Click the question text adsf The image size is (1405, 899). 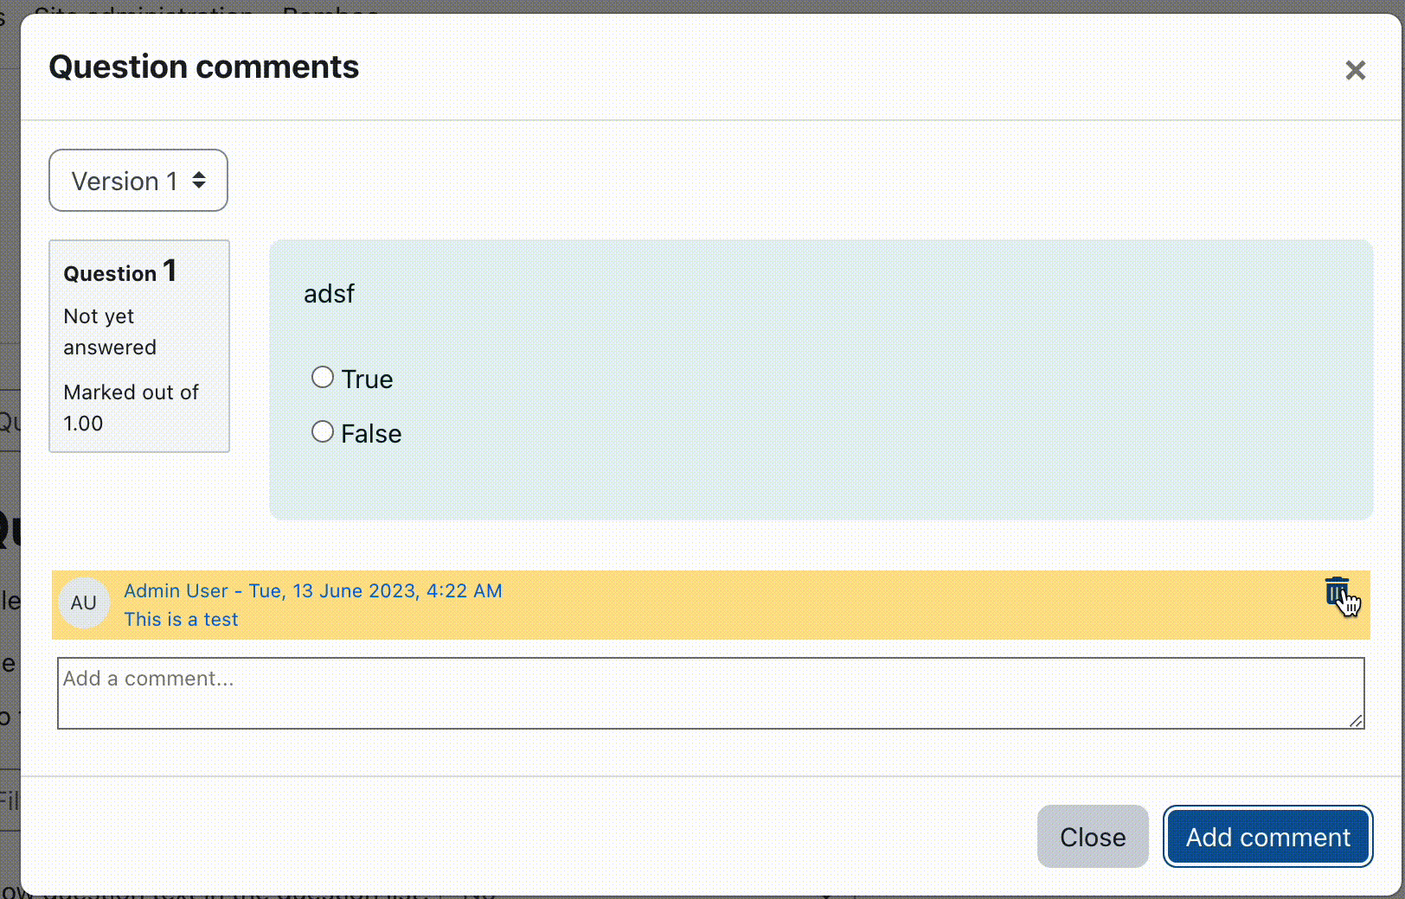pyautogui.click(x=329, y=294)
